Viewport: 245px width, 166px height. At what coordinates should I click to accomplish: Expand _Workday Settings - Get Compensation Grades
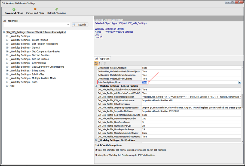(7, 51)
